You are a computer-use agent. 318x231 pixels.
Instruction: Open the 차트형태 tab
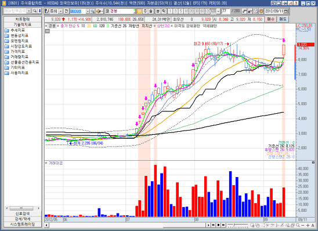(x=23, y=19)
